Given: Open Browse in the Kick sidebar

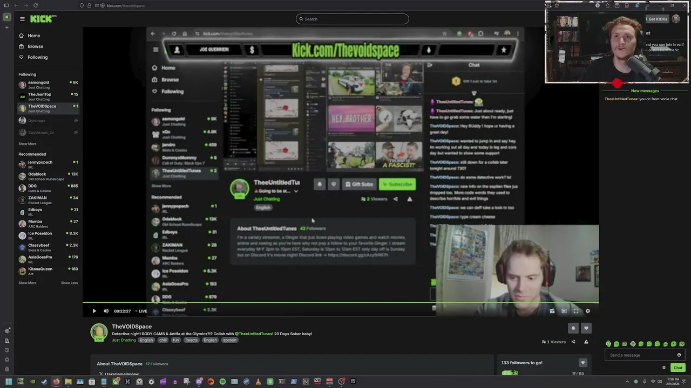Looking at the screenshot, I should pyautogui.click(x=35, y=46).
